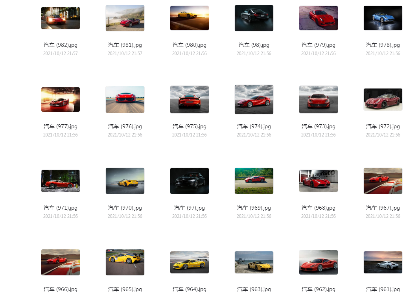
Task: Select the thumbnail of 汽车 (974).jpg
Action: tap(254, 100)
